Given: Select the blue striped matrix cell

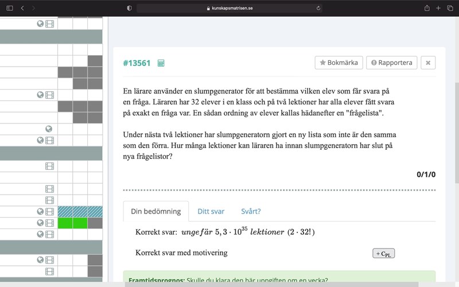Looking at the screenshot, I should (80, 212).
